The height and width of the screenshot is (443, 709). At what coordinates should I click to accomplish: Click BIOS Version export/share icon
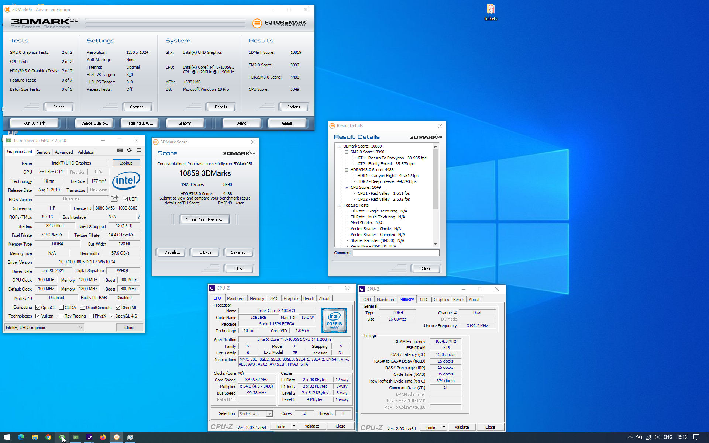pos(115,199)
